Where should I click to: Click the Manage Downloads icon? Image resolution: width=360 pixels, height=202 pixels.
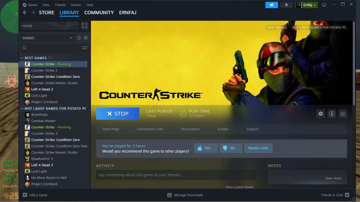point(169,195)
